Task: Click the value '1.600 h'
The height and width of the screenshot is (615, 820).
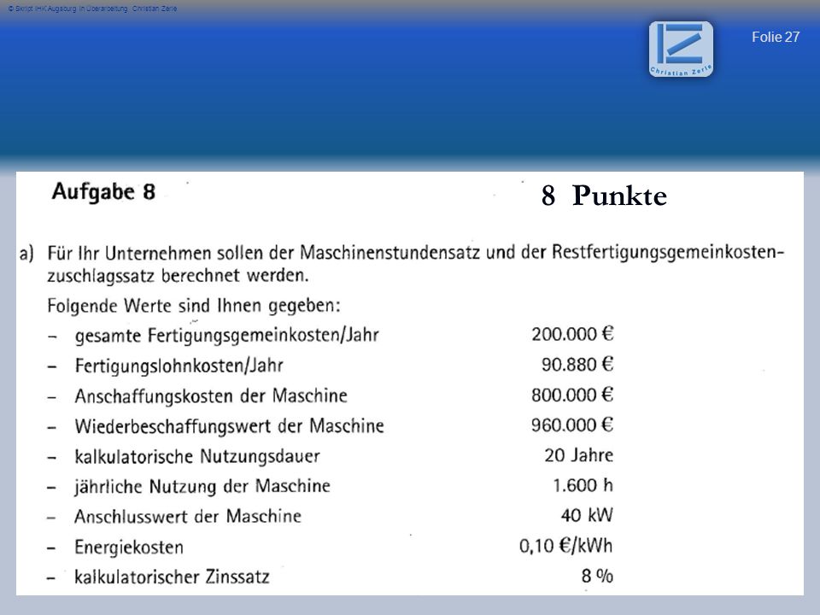Action: 583,486
